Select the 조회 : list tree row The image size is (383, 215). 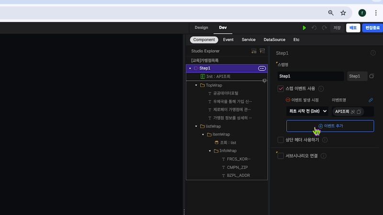pyautogui.click(x=226, y=142)
